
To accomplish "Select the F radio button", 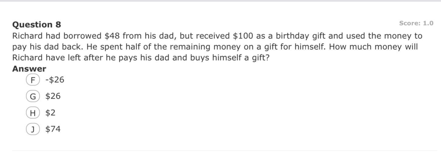I will (33, 80).
